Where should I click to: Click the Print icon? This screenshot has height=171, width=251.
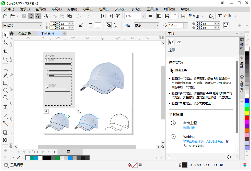click(46, 16)
